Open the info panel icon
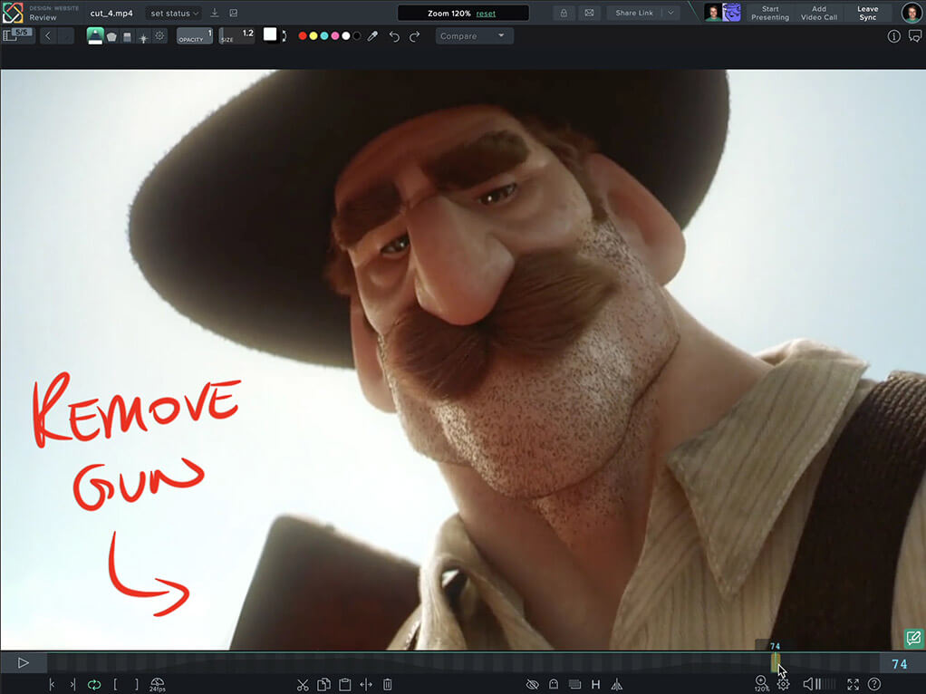This screenshot has height=694, width=926. 894,36
